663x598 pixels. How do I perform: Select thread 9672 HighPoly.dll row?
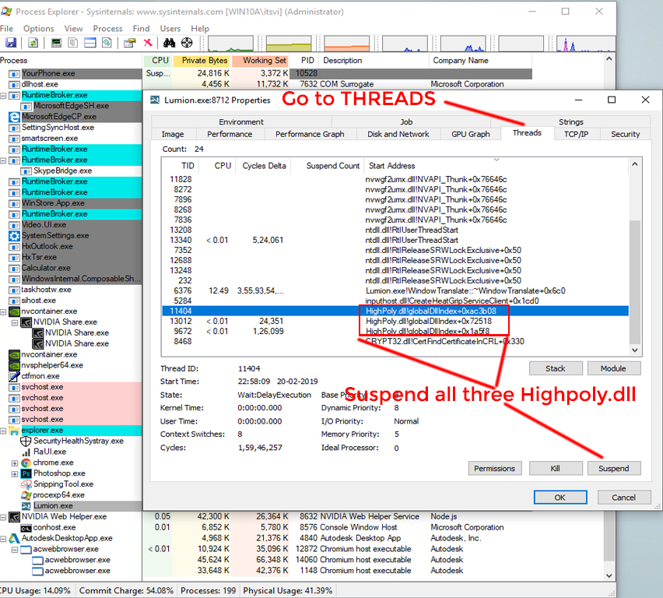(395, 332)
